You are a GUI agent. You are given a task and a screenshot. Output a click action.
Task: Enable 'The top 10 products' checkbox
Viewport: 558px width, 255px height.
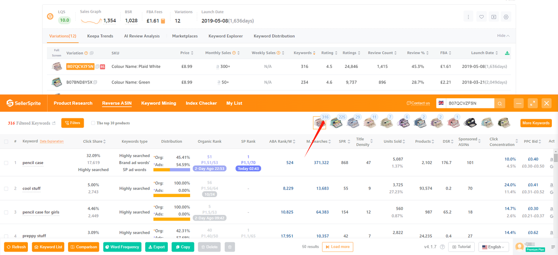[x=93, y=123]
